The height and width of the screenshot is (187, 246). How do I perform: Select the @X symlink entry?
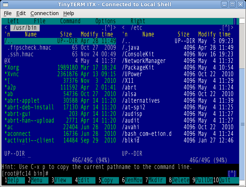point(60,61)
